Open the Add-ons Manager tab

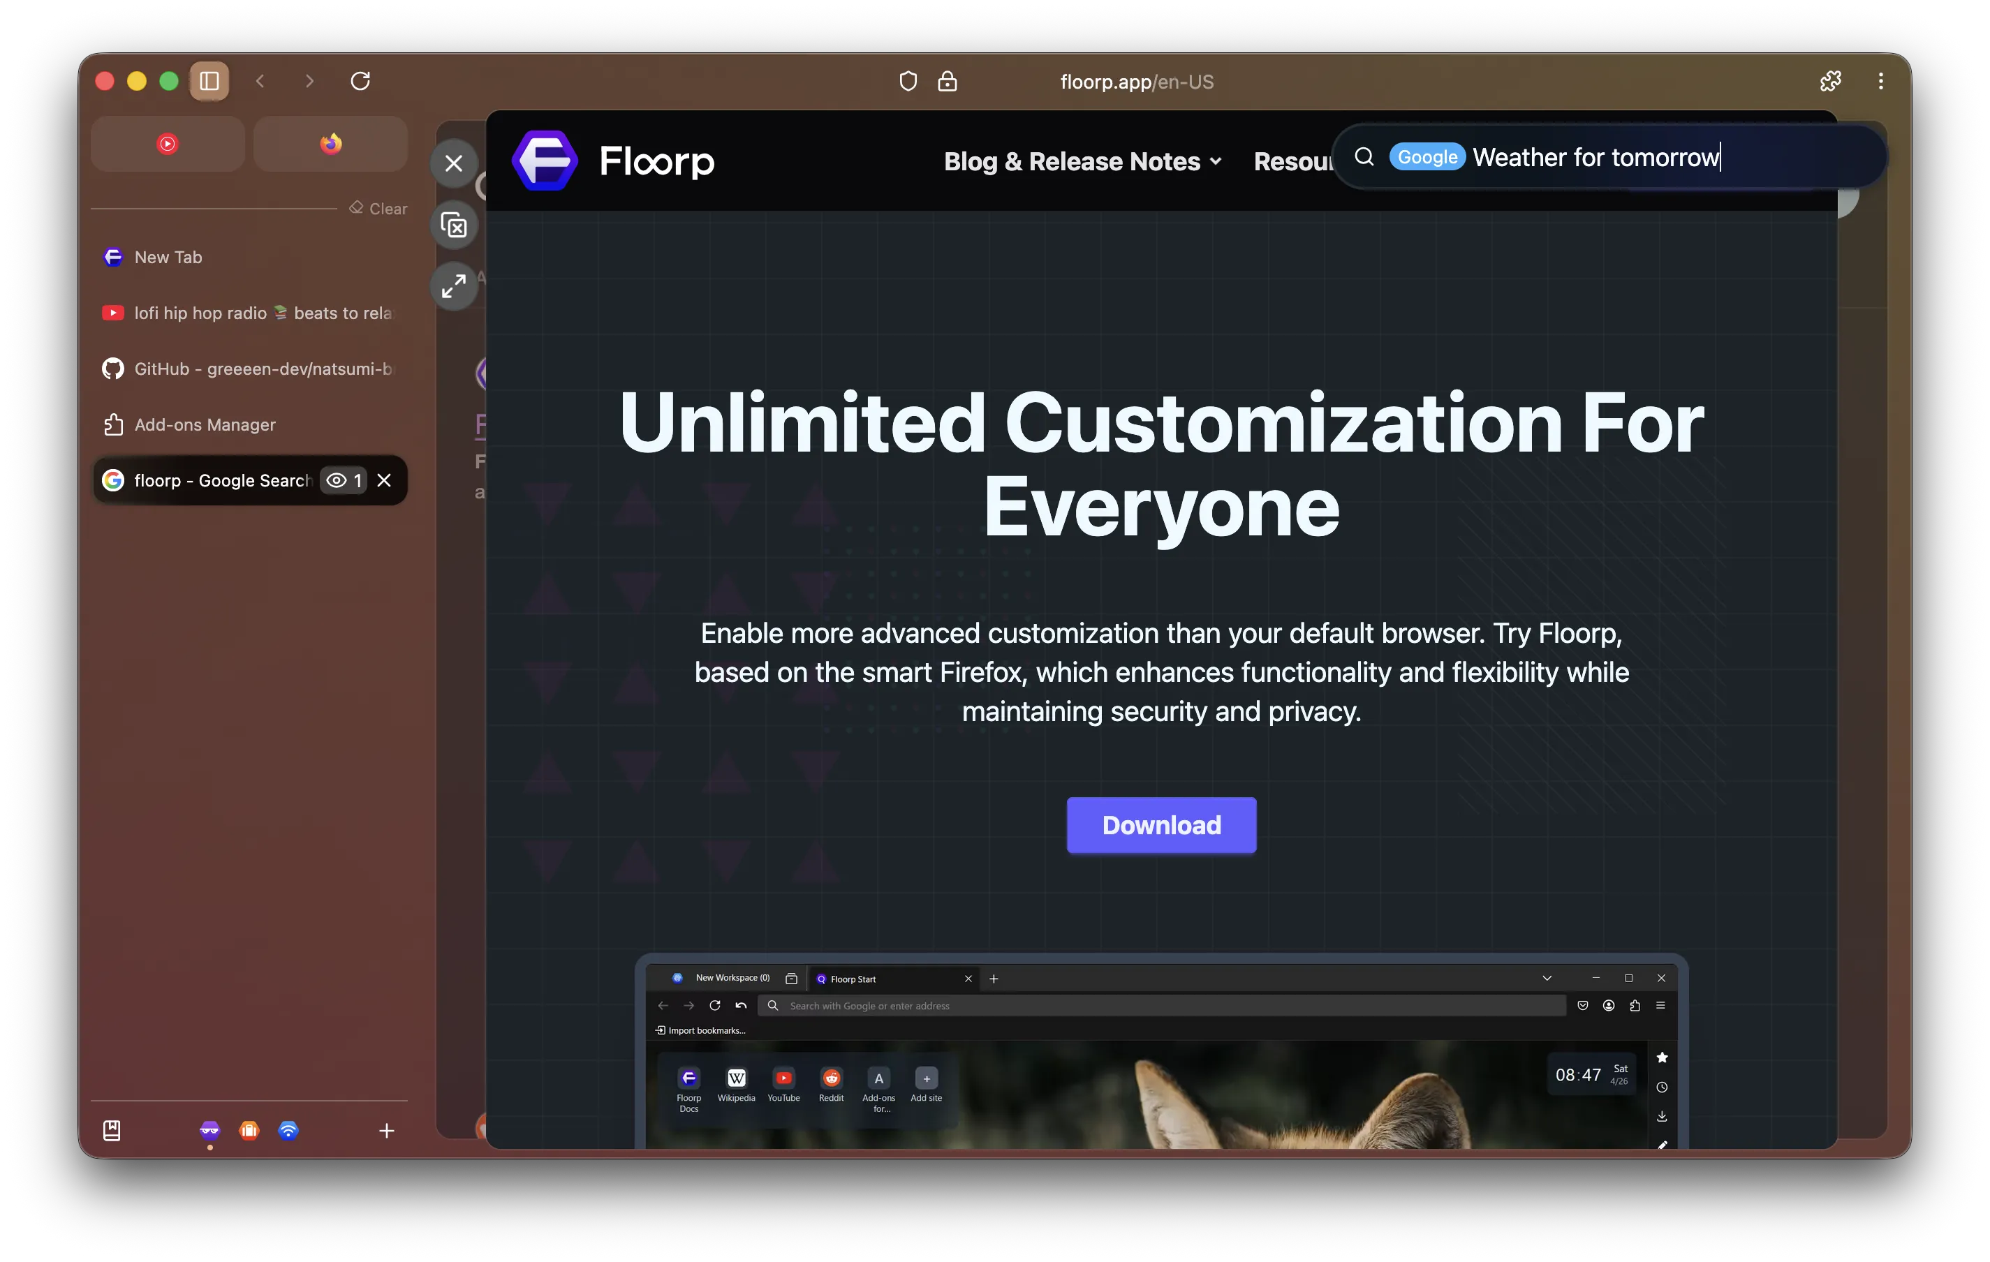[249, 424]
